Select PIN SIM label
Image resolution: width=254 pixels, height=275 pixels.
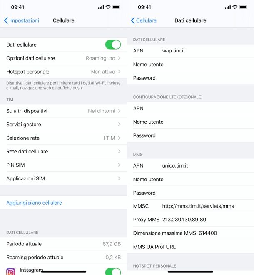(15, 165)
